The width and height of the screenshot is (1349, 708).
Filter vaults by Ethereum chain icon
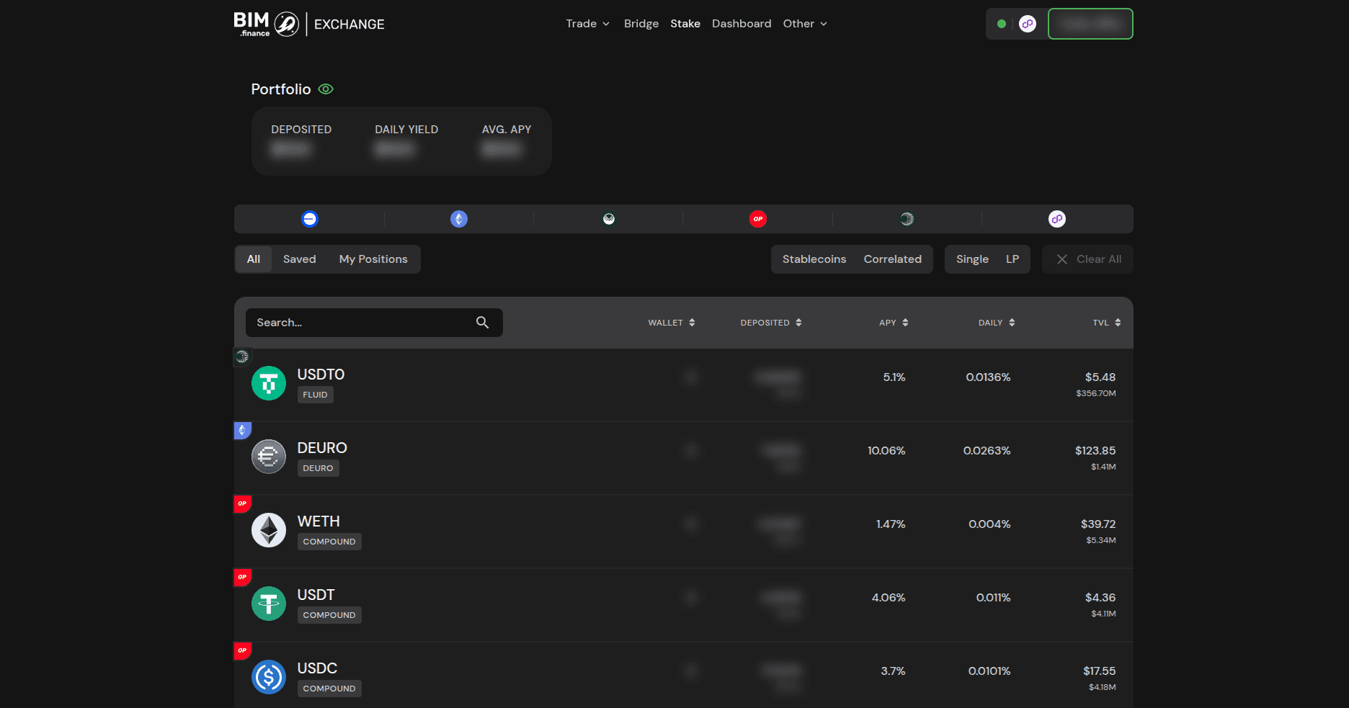coord(459,219)
